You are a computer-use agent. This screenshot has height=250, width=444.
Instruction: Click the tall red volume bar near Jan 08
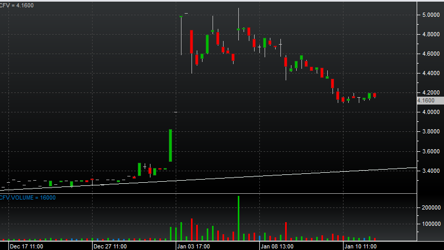[286, 231]
